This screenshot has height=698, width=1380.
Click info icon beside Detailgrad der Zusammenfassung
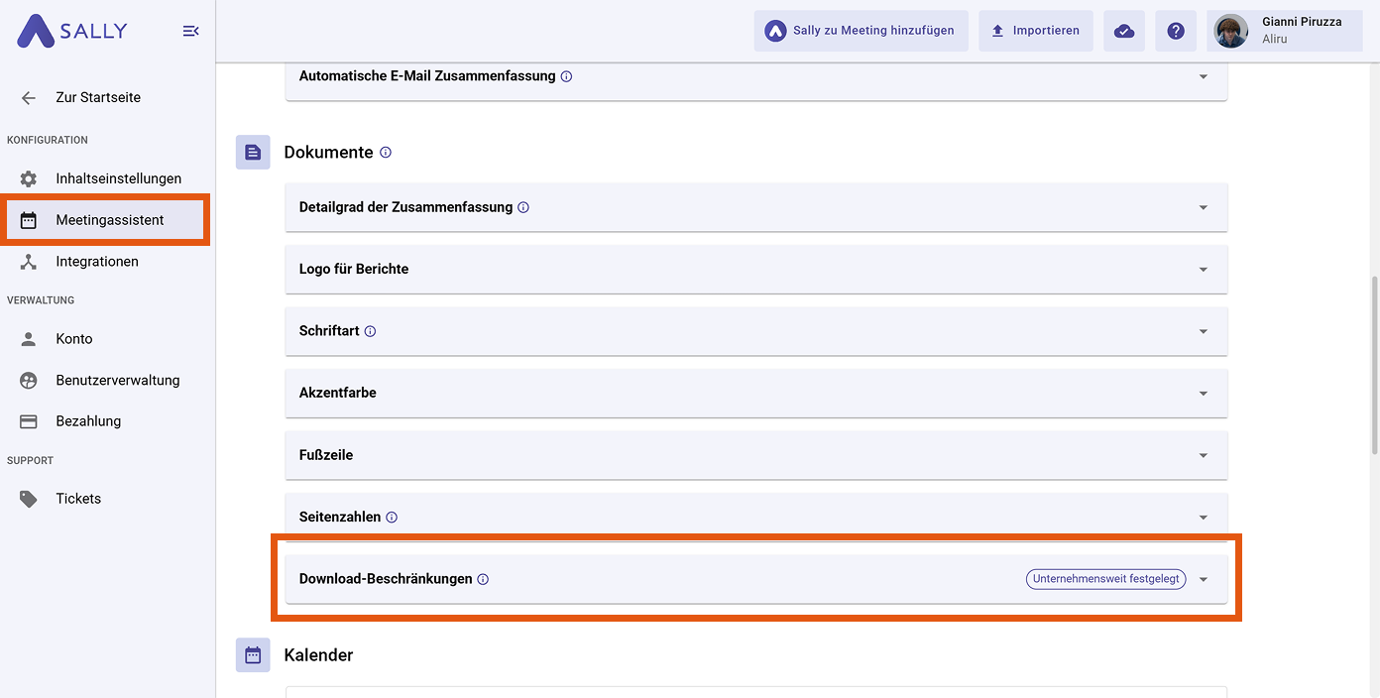pos(523,208)
